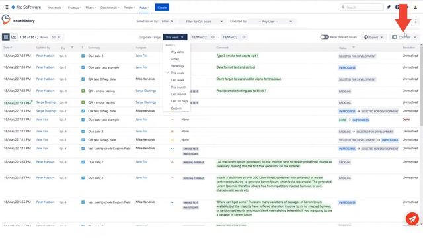Click the Summary column header
The height and width of the screenshot is (238, 423).
(94, 48)
